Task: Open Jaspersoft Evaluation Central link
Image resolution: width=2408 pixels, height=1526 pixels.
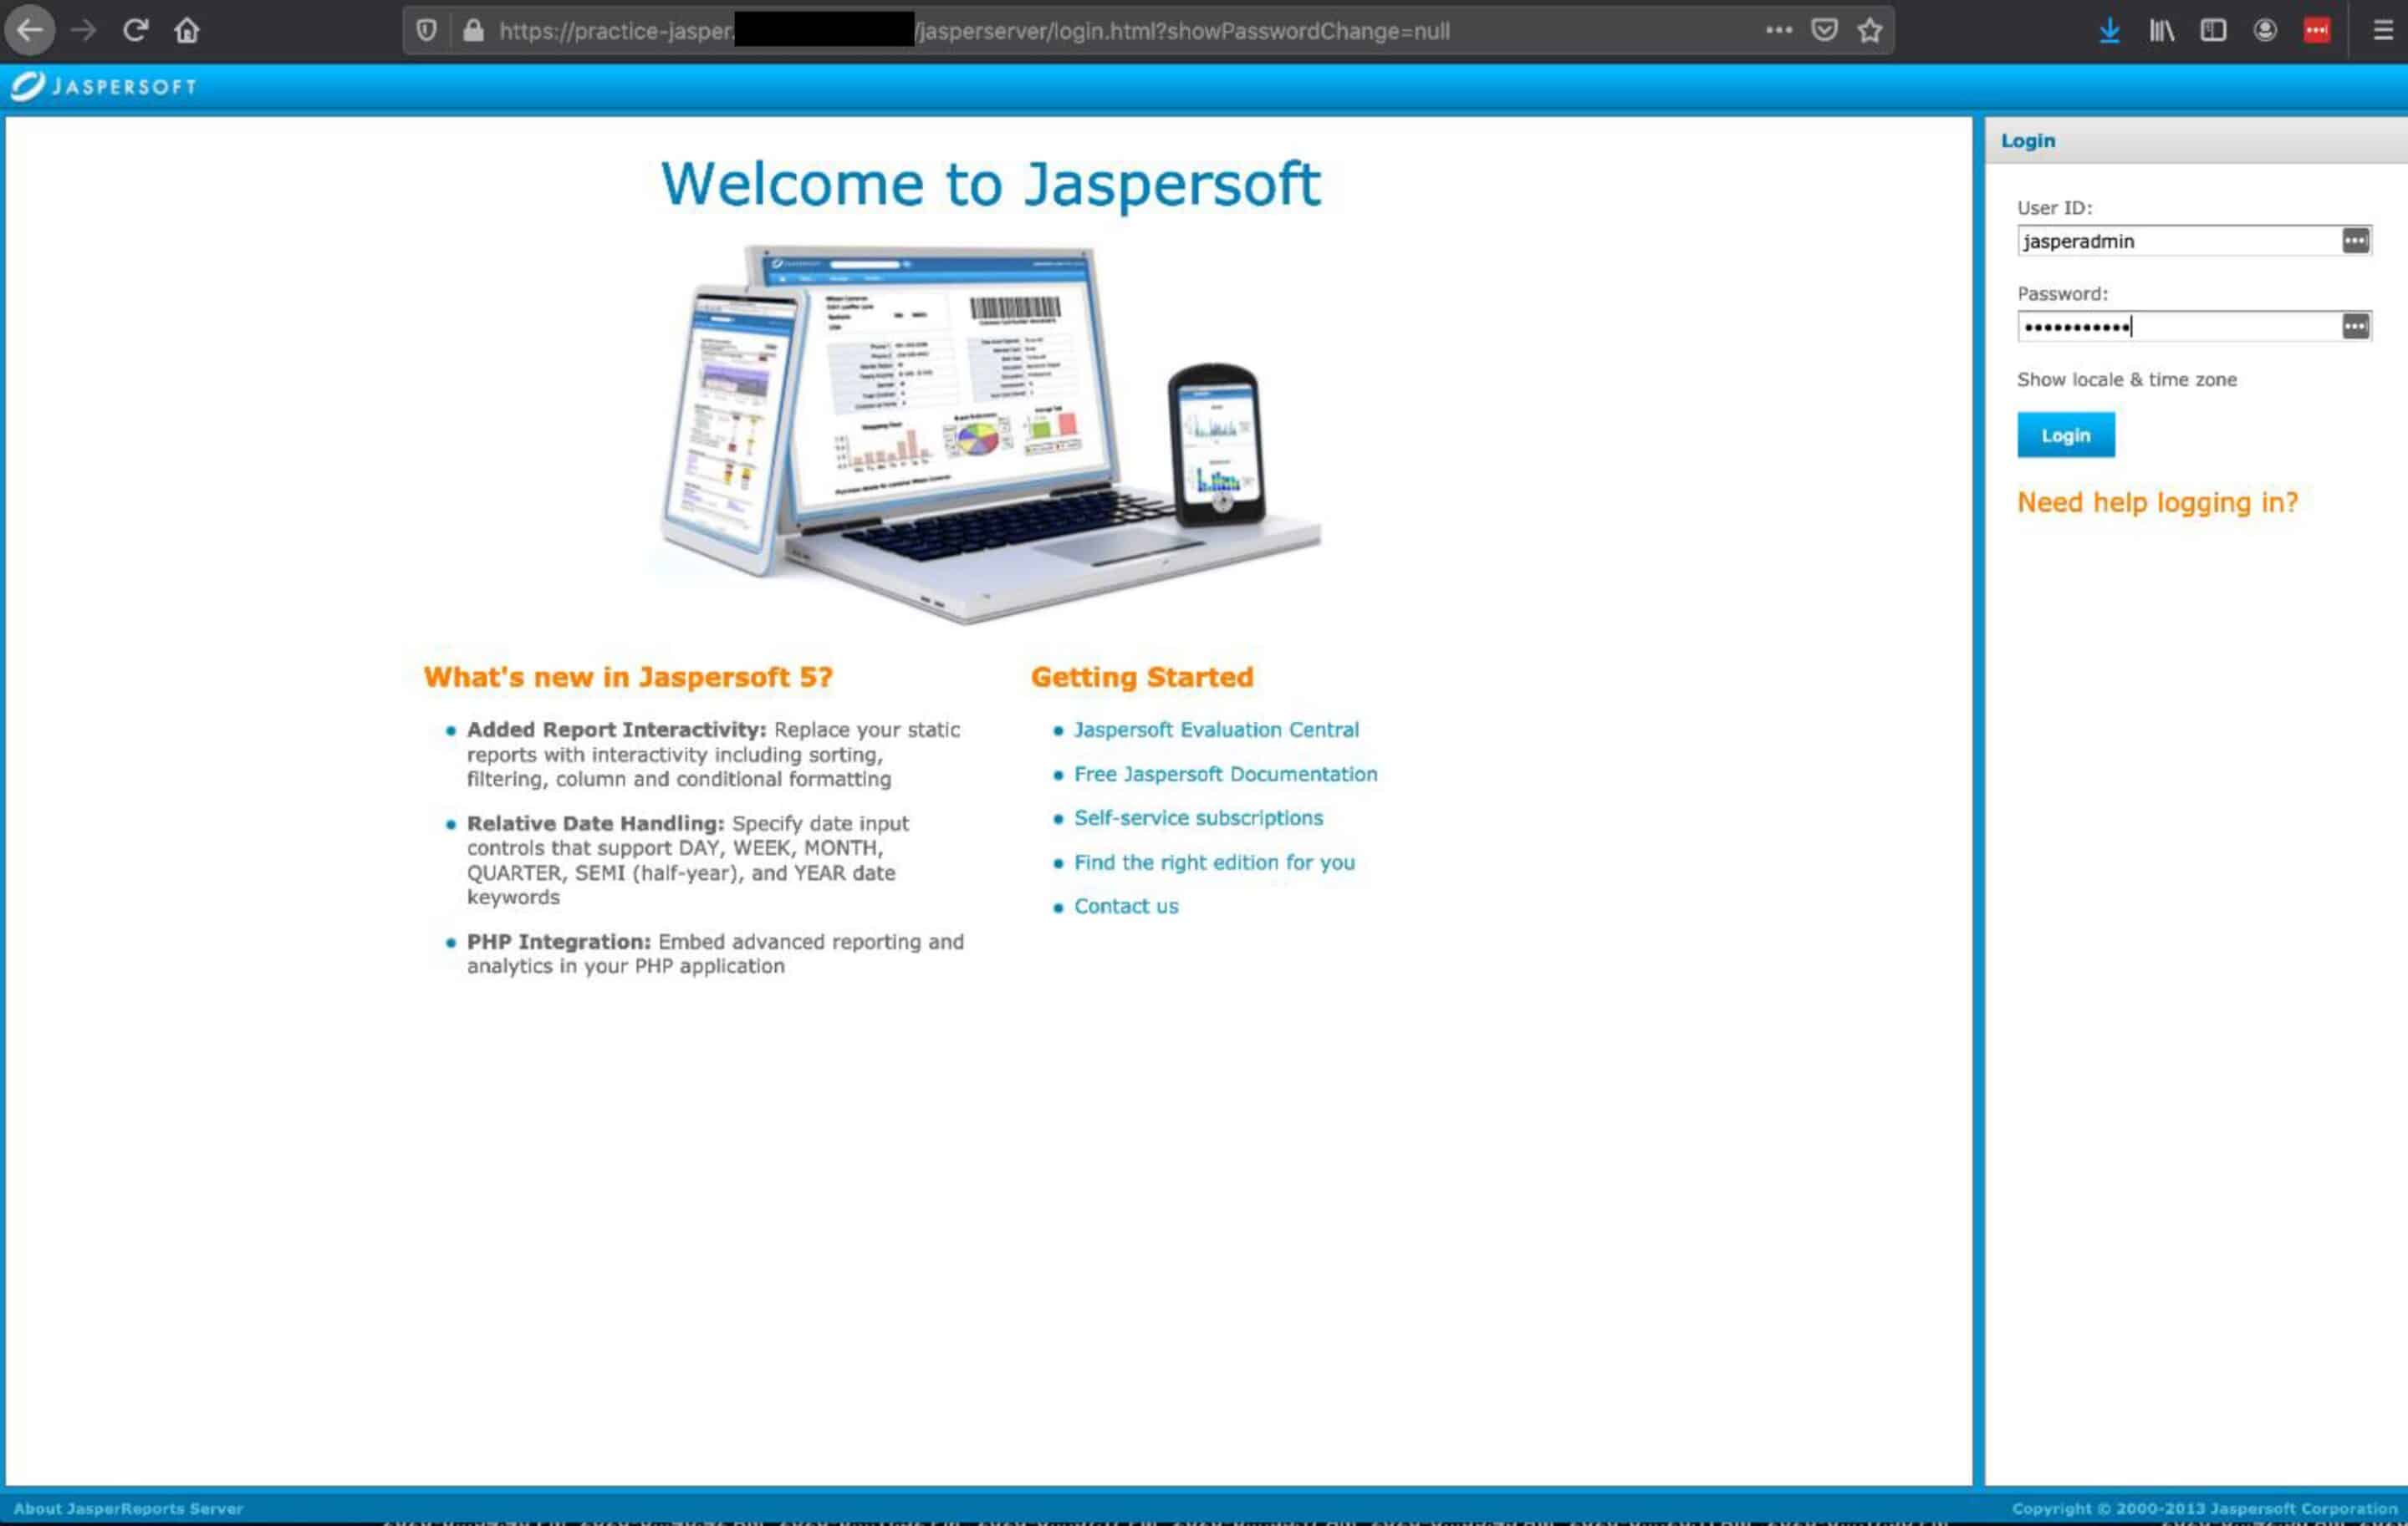Action: 1216,730
